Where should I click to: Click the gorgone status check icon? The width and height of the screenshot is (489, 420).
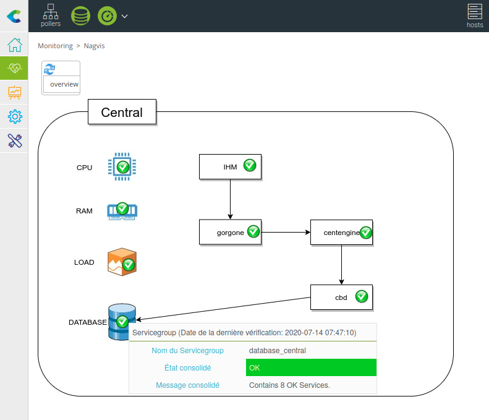[253, 231]
